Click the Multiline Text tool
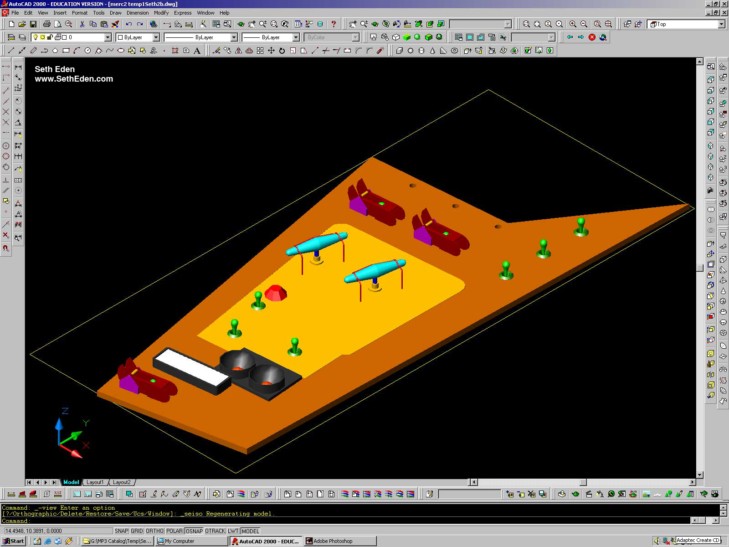Image resolution: width=729 pixels, height=547 pixels. [x=197, y=51]
